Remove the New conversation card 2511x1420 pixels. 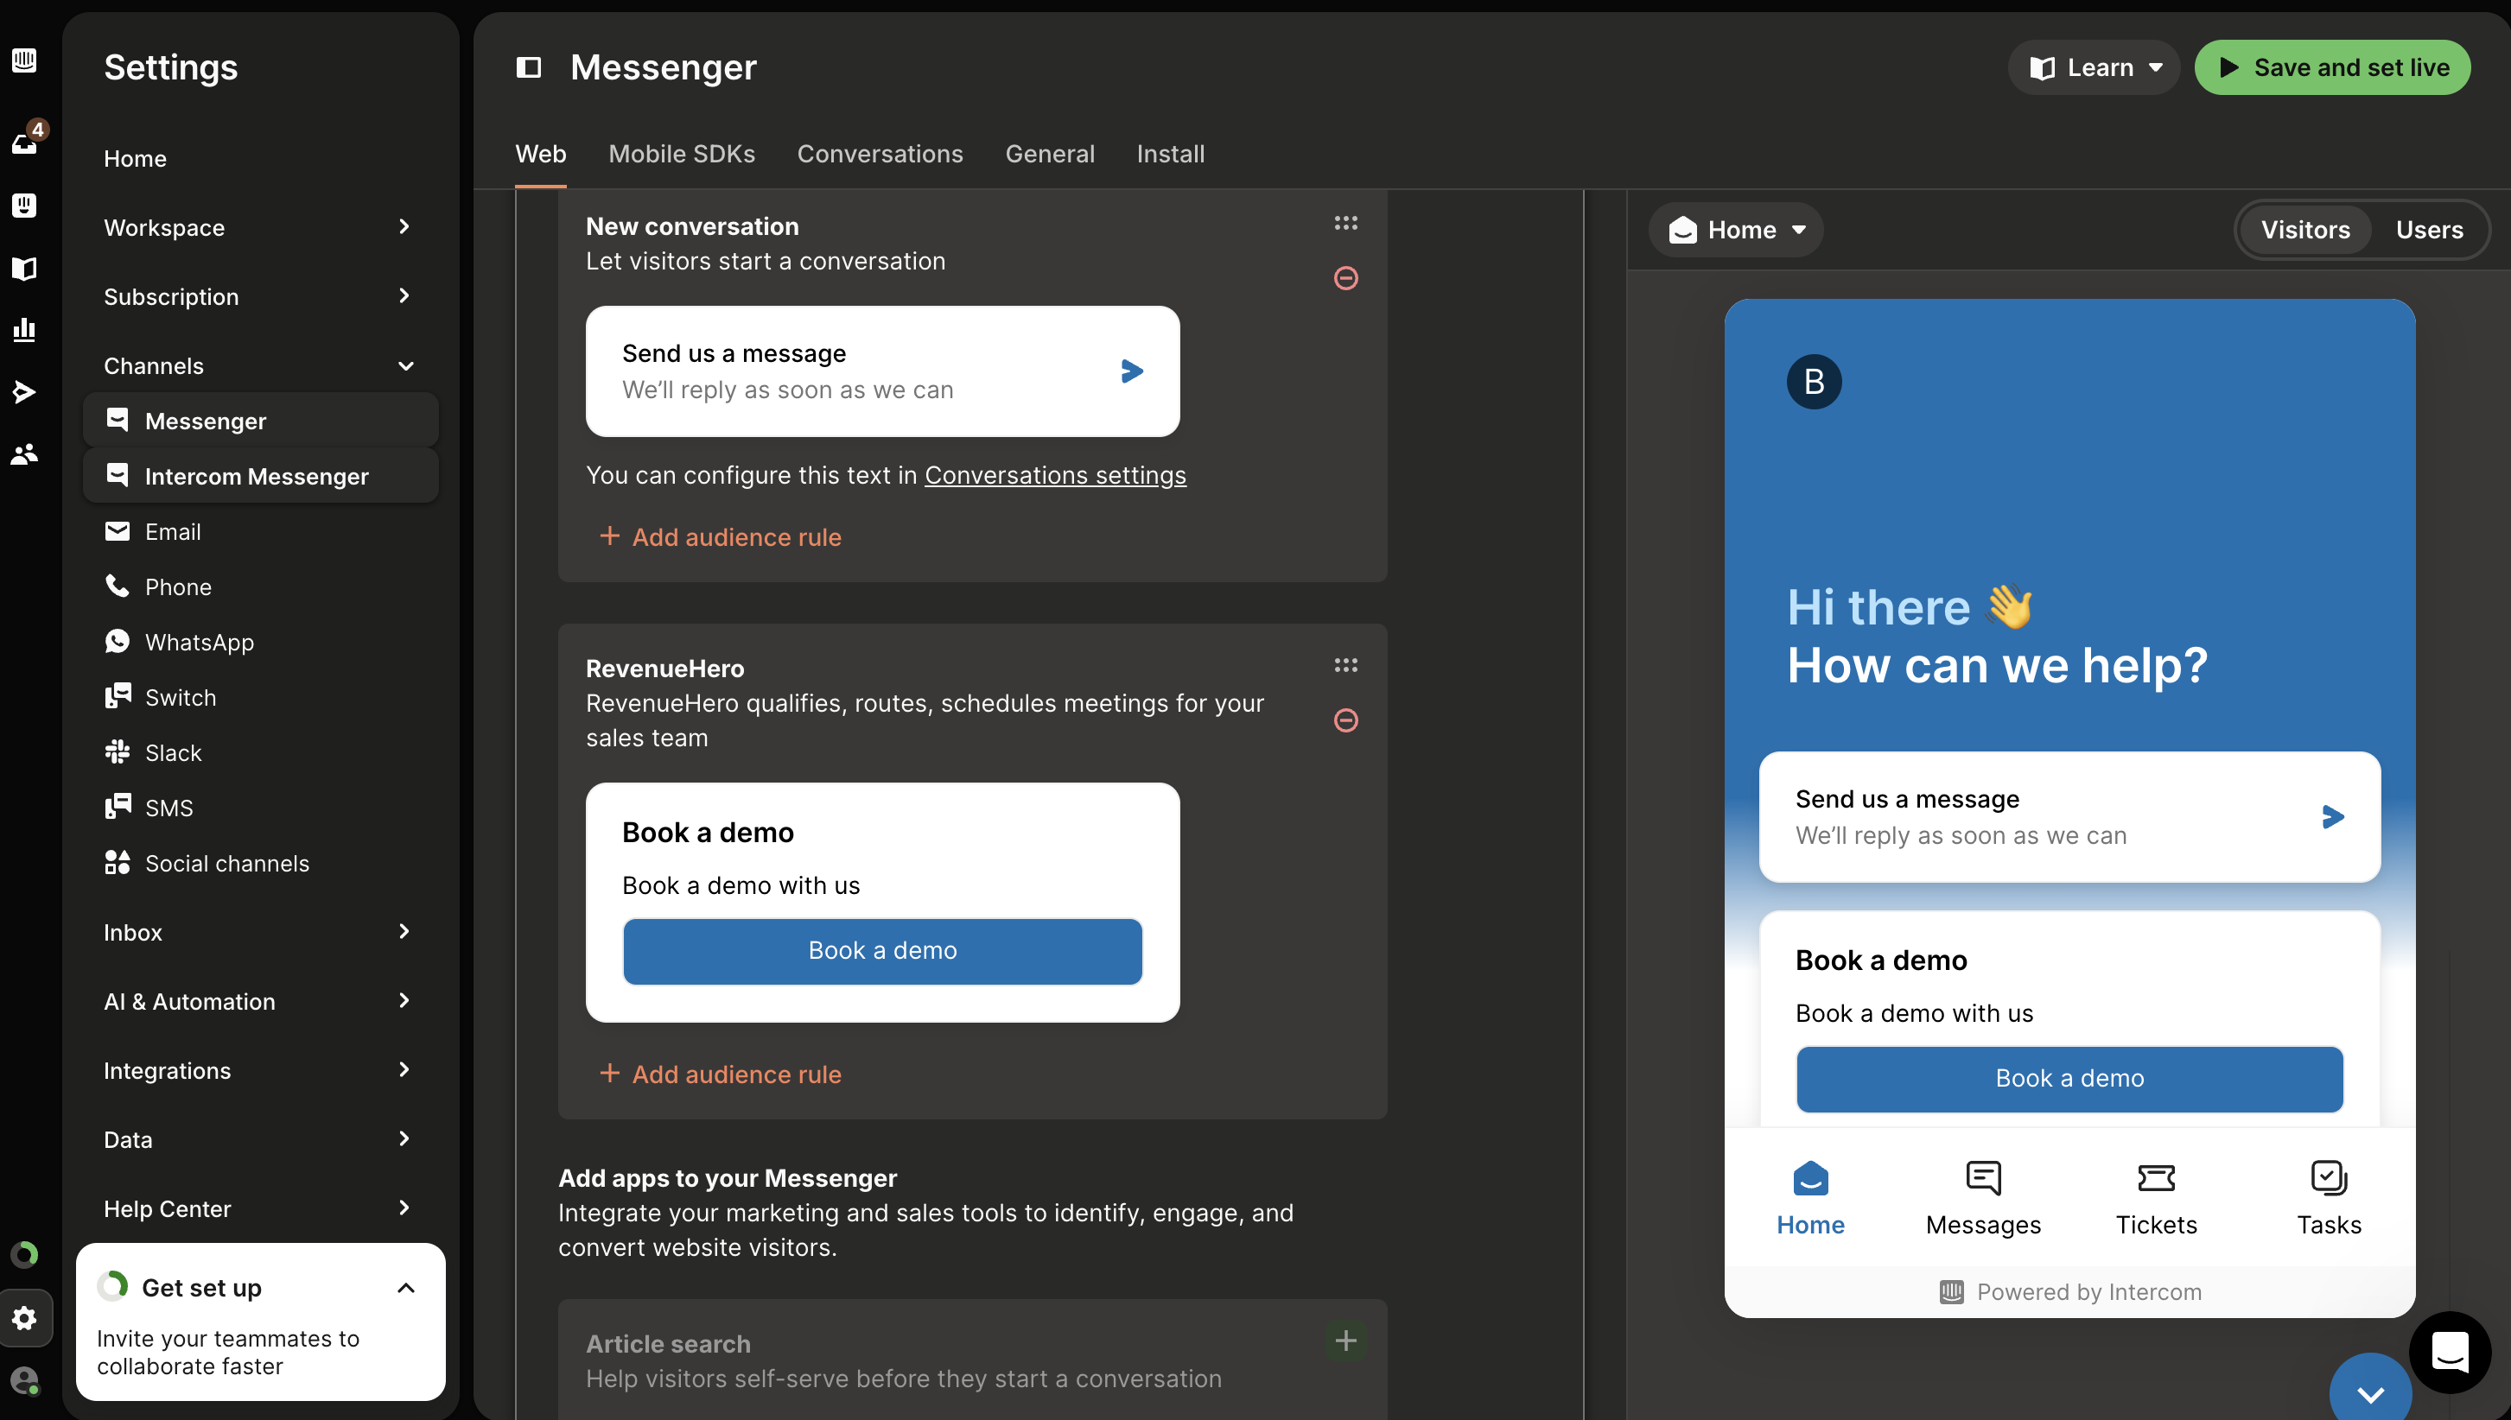coord(1345,278)
